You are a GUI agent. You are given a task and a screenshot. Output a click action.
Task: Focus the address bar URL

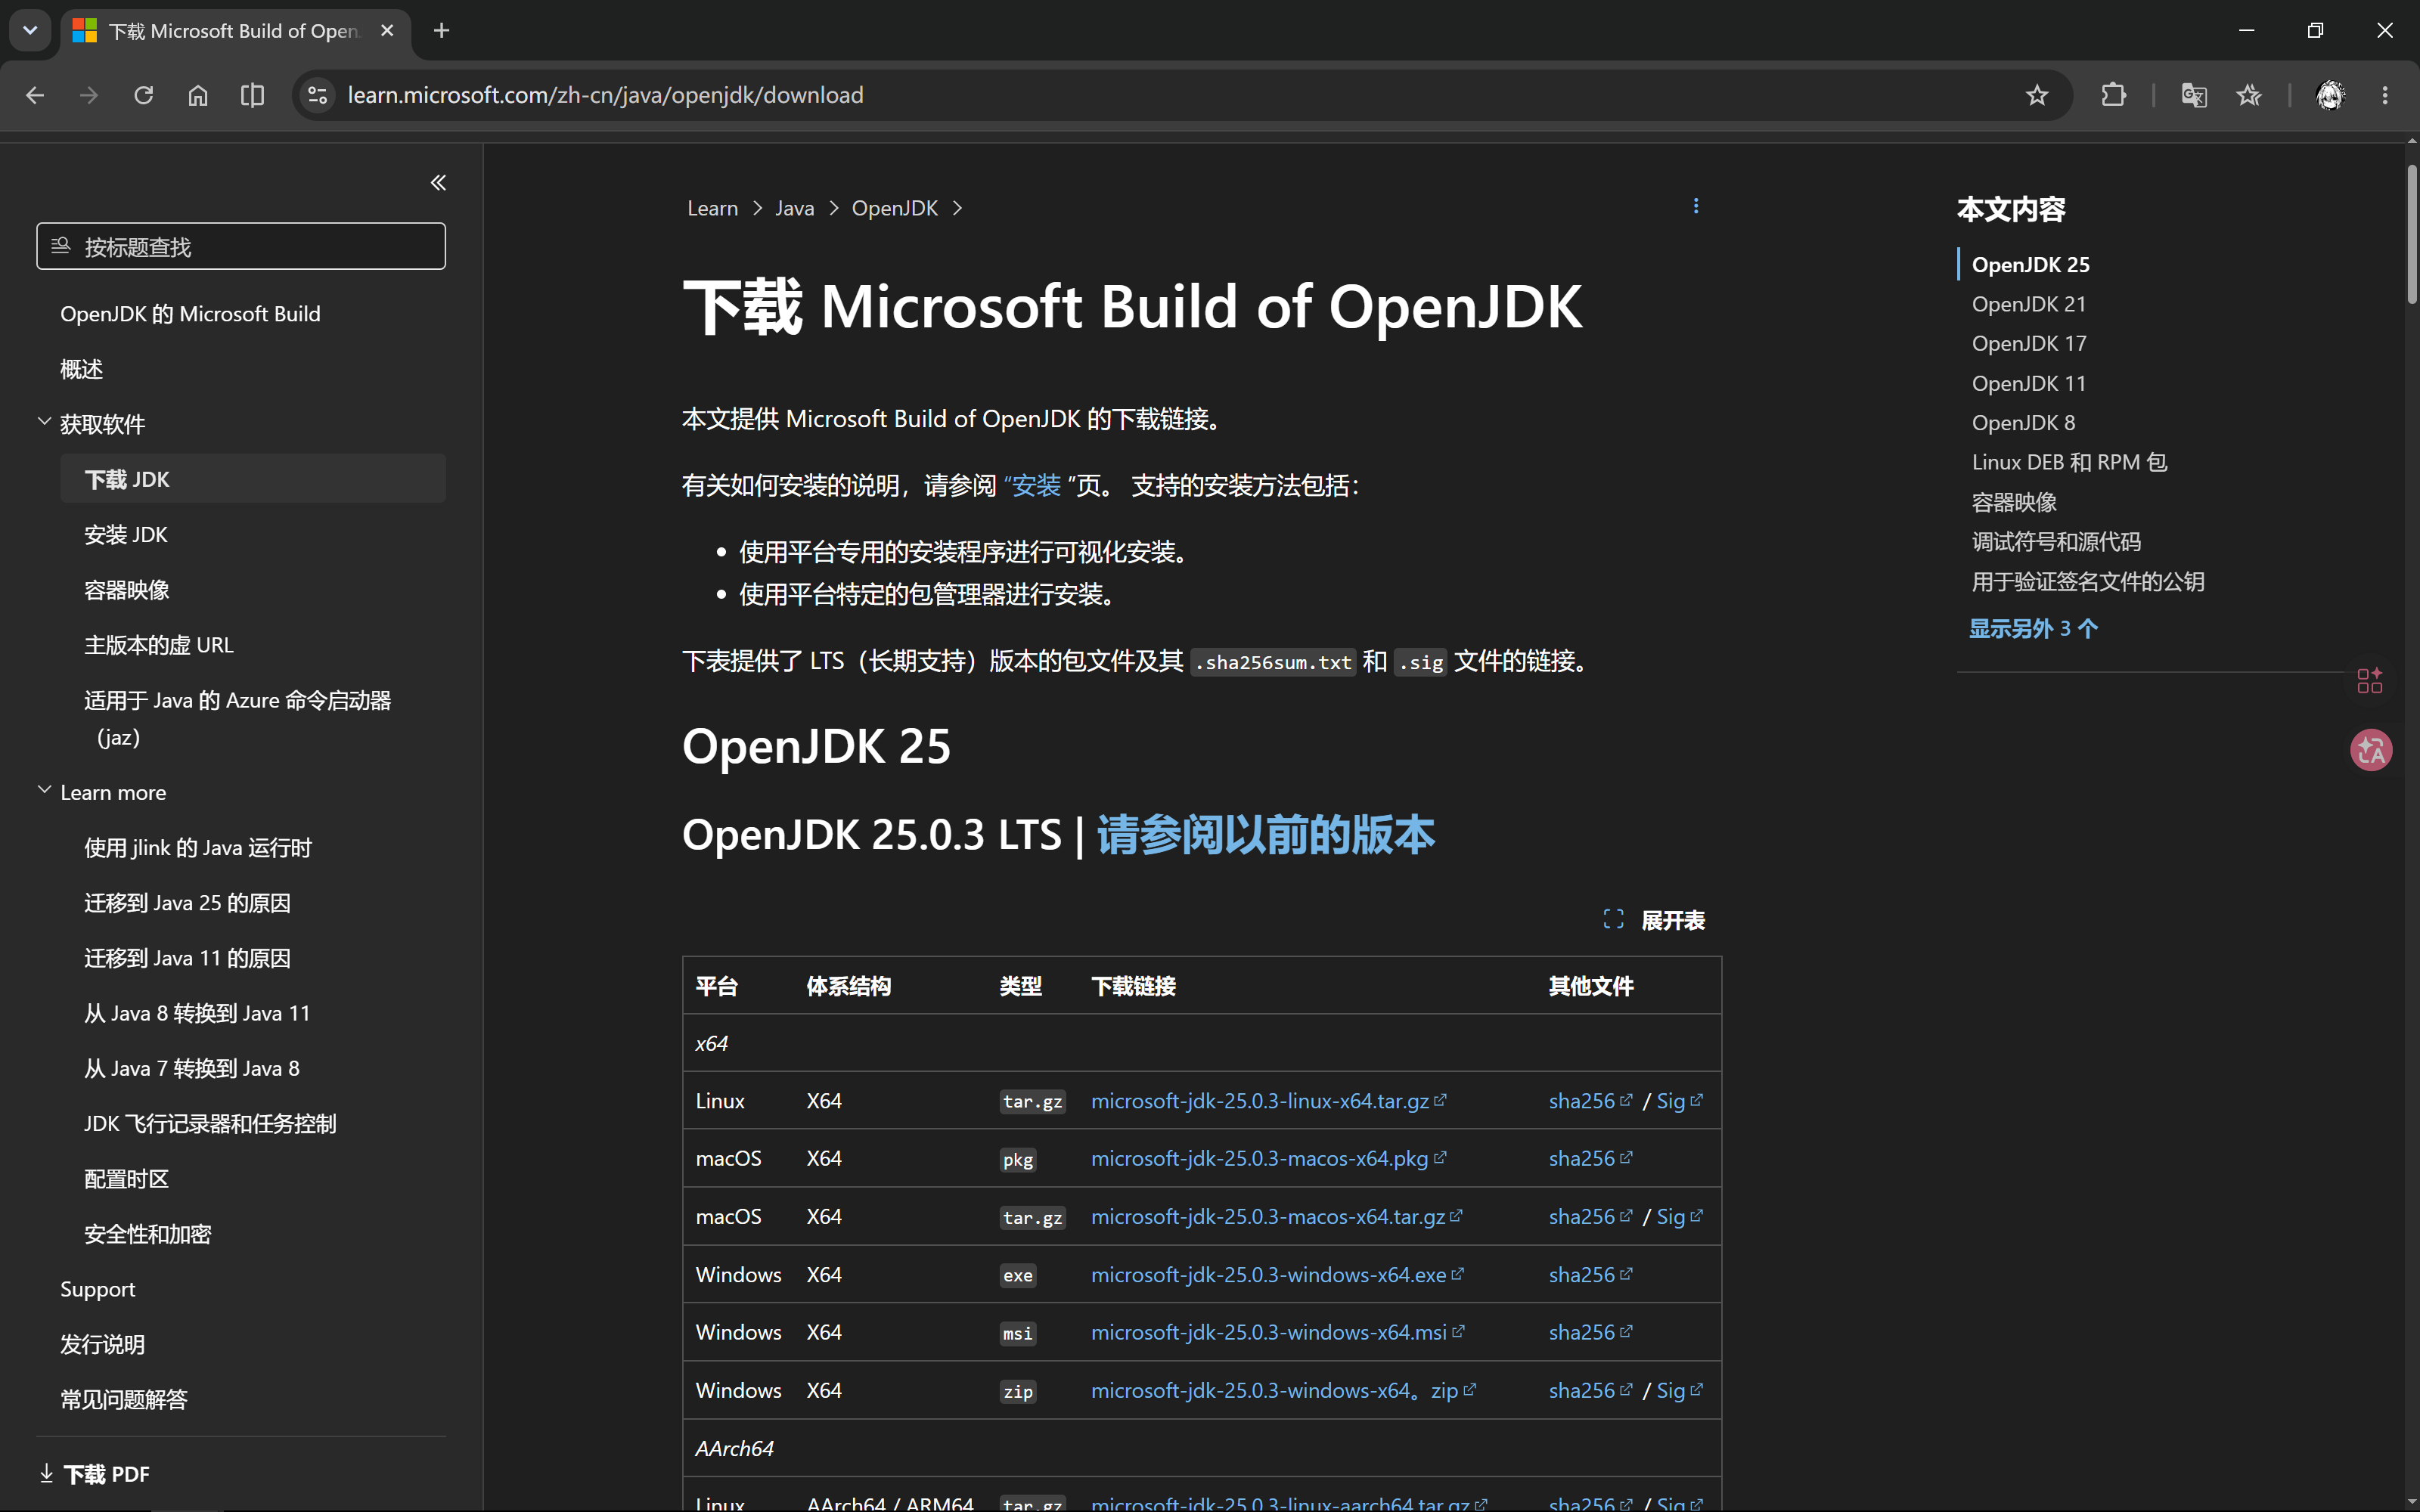point(605,95)
